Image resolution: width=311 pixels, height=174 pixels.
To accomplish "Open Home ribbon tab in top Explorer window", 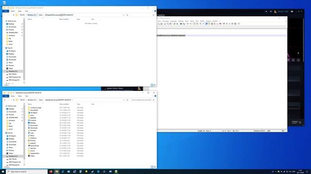I will coord(13,11).
